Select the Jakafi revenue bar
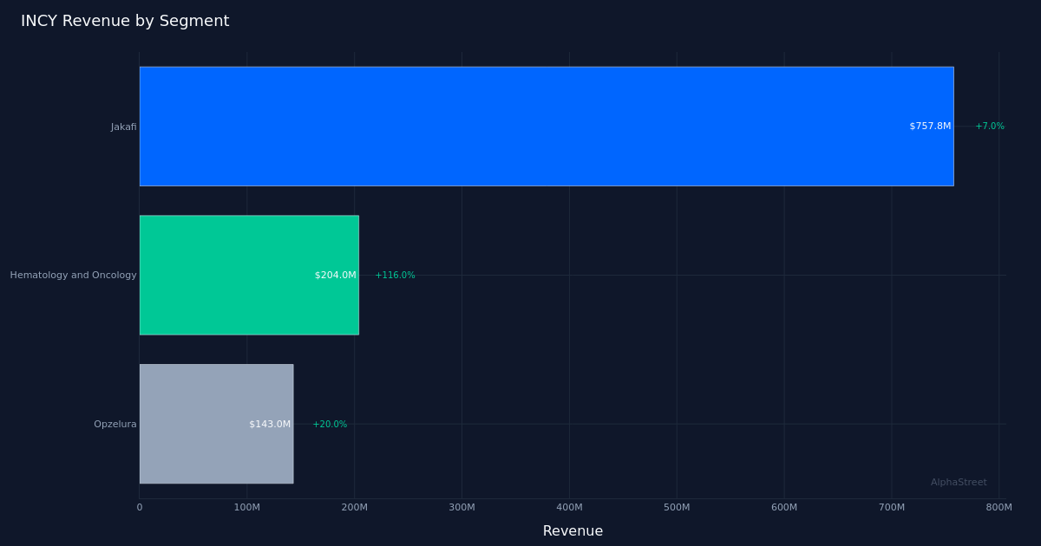 (x=547, y=126)
